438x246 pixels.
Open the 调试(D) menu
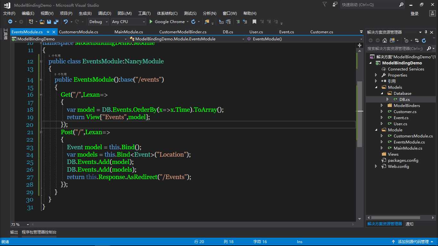[105, 13]
